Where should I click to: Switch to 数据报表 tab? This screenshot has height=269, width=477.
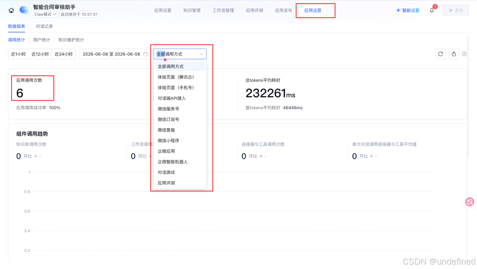tap(16, 26)
